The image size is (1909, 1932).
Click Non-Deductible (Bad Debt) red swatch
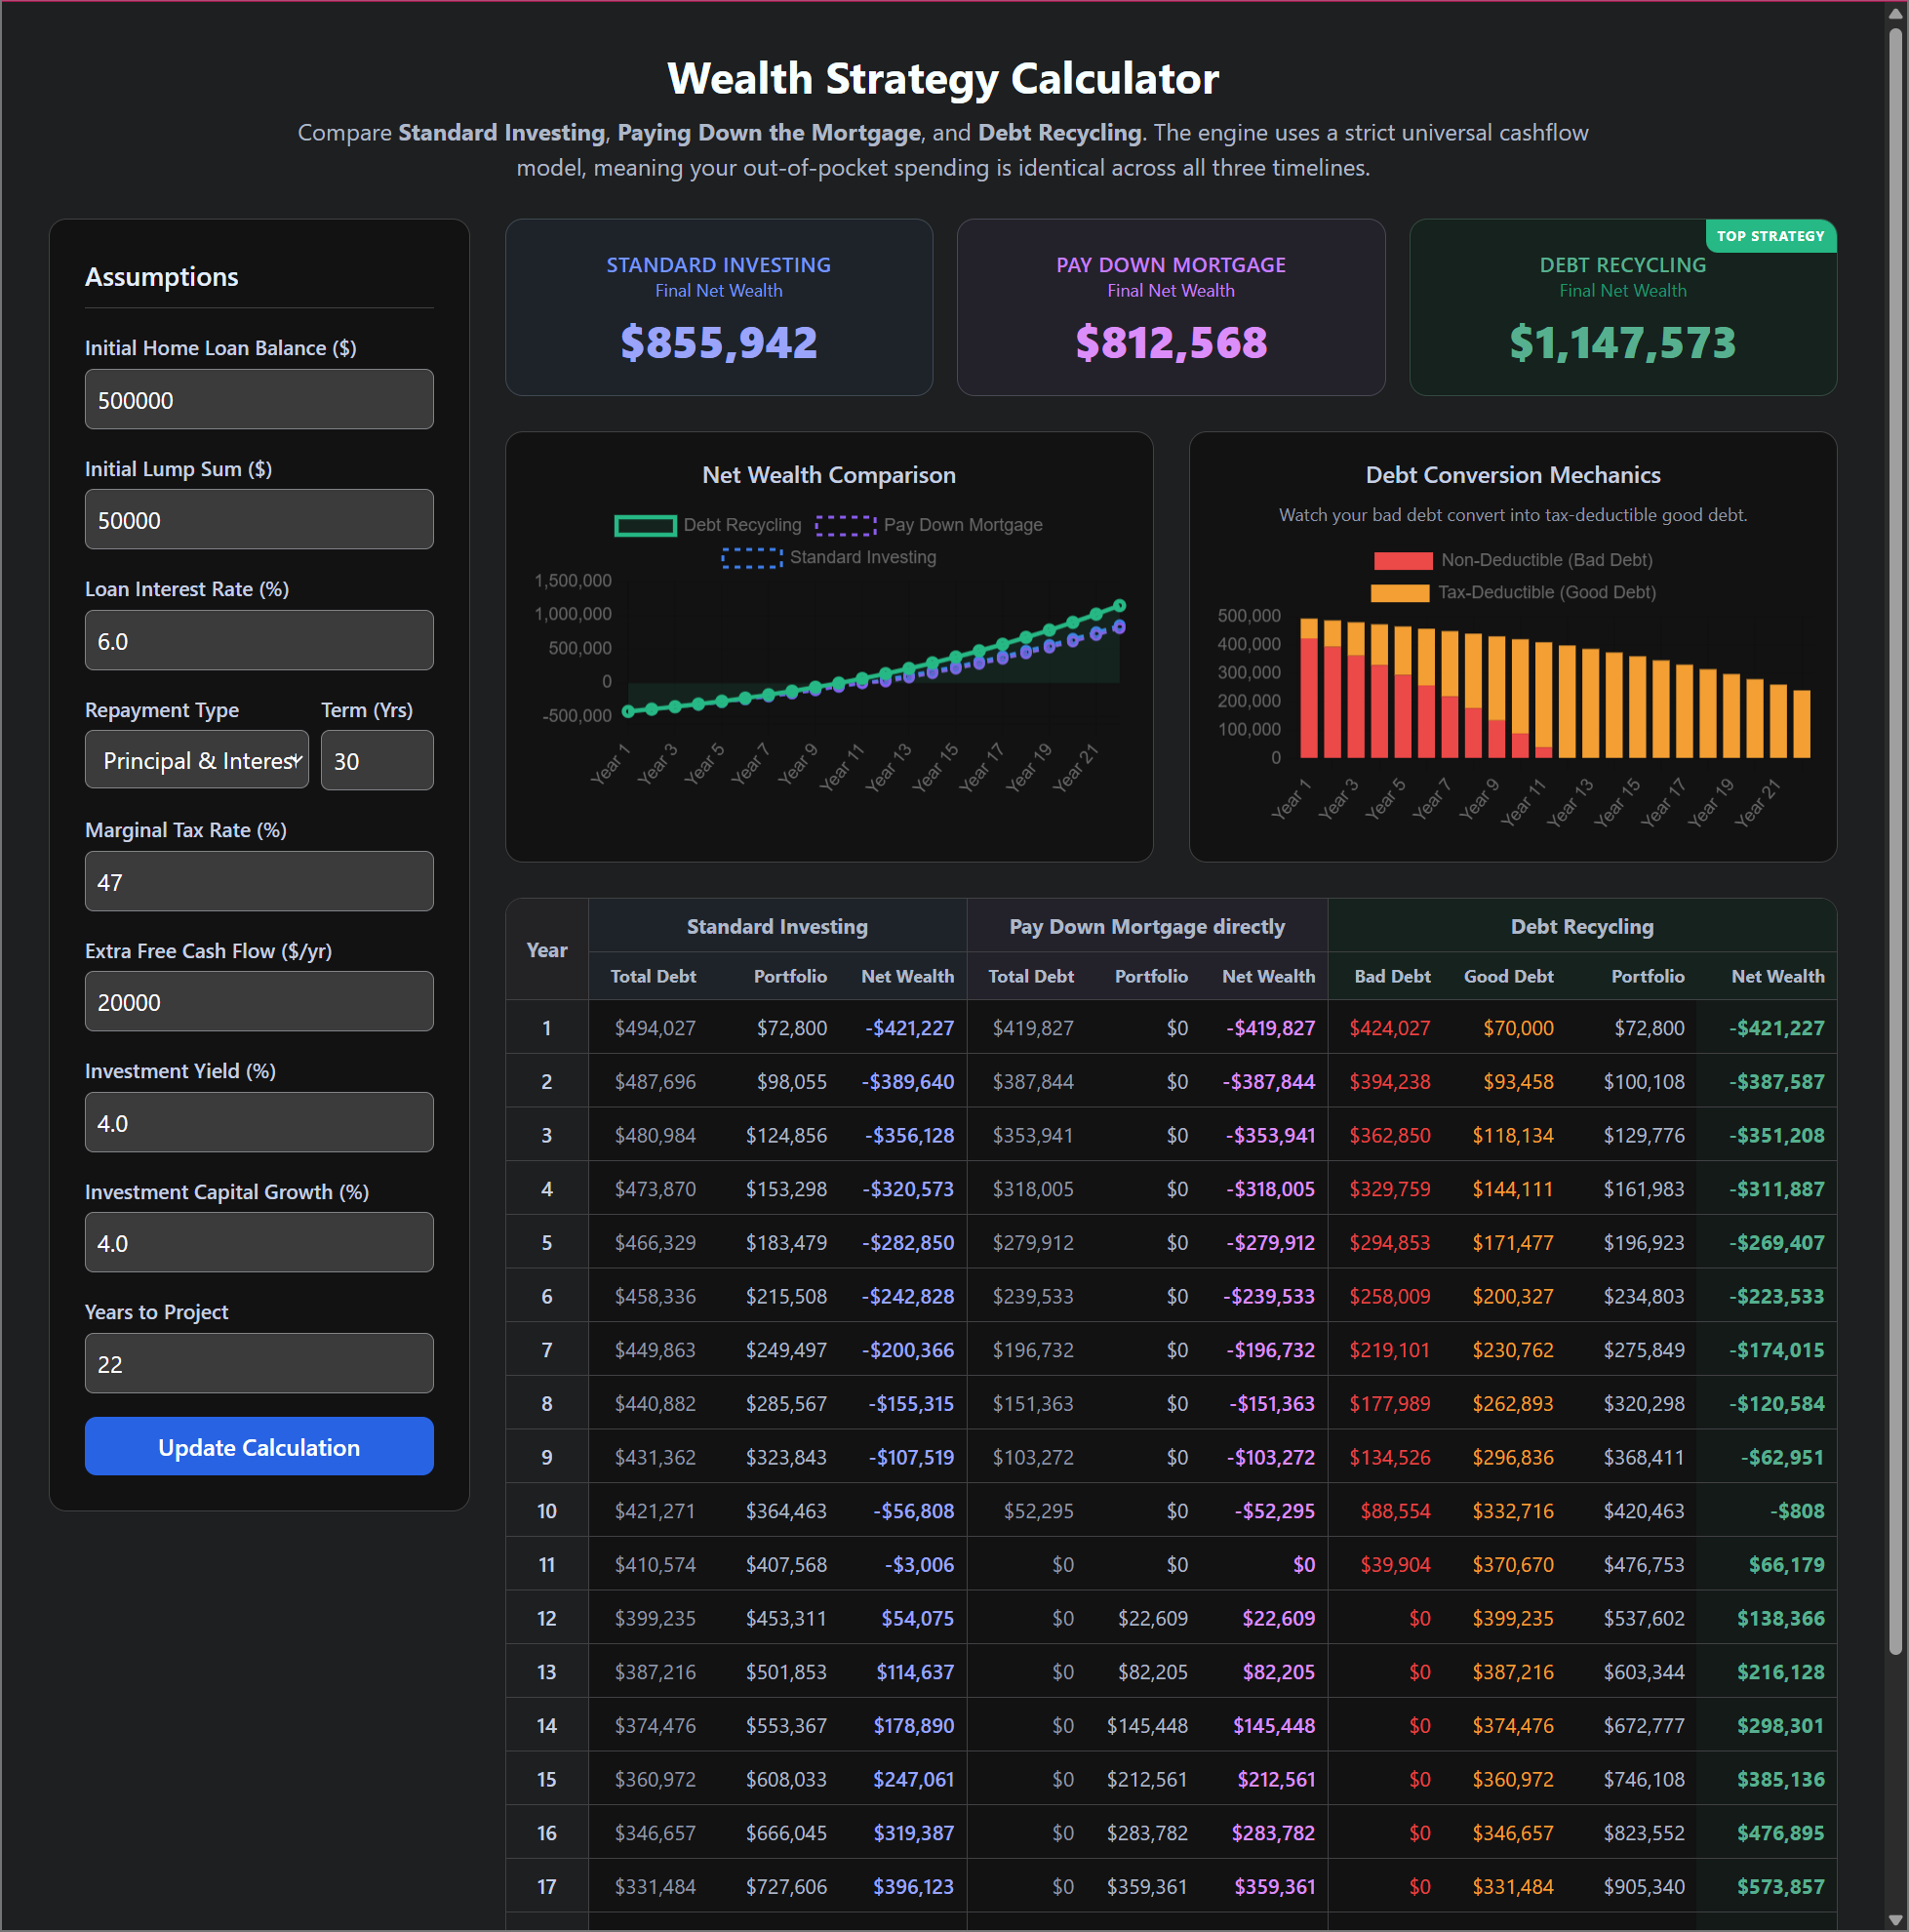[x=1403, y=561]
